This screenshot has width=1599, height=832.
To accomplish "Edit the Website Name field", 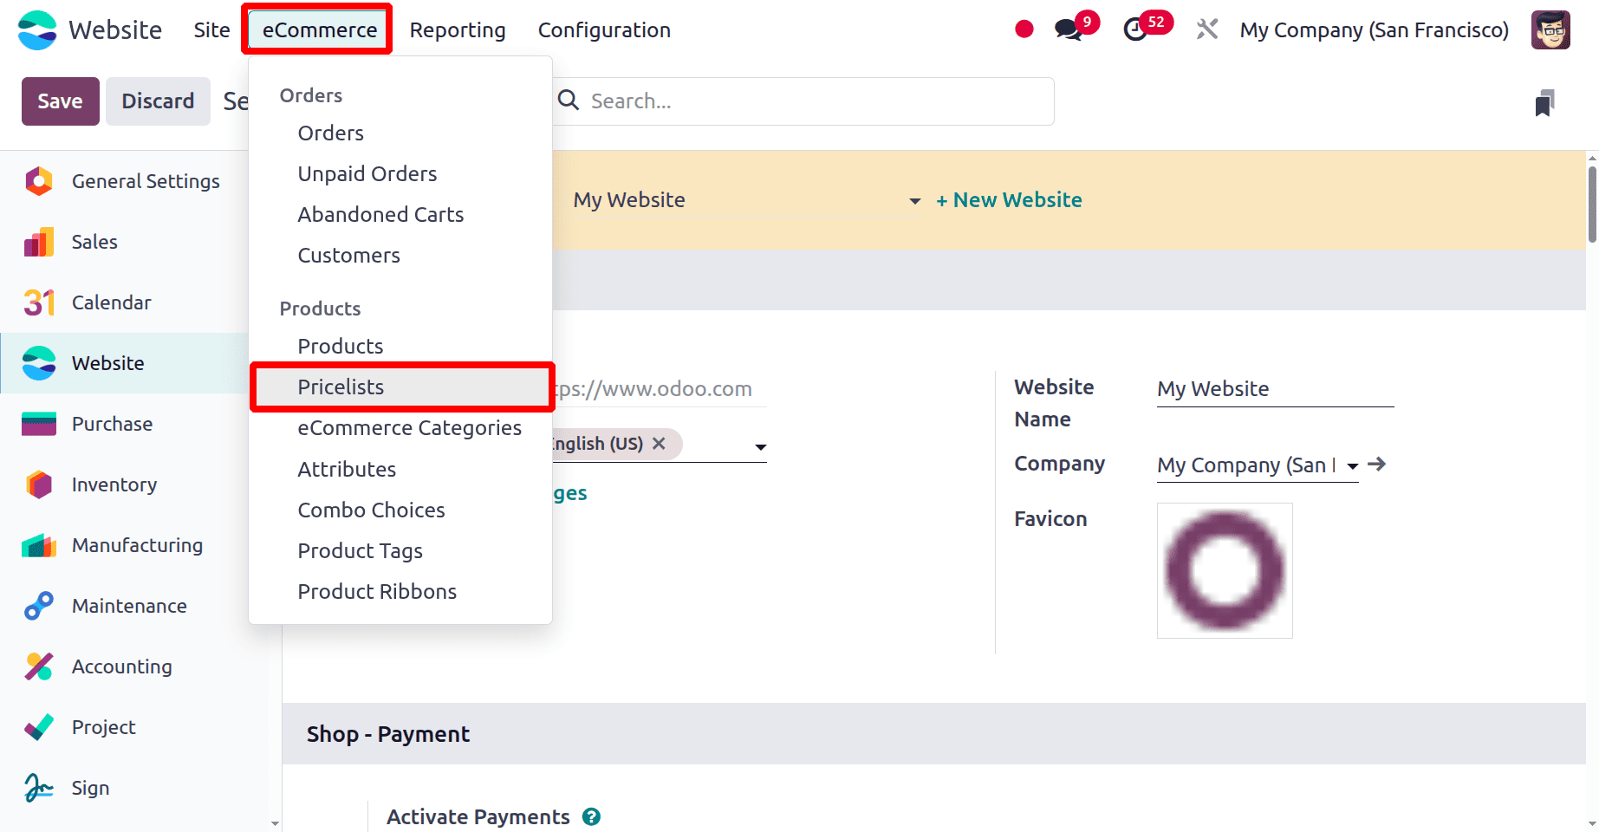I will point(1275,389).
